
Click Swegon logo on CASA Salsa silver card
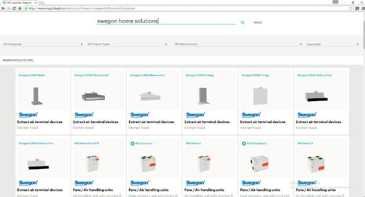point(307,115)
